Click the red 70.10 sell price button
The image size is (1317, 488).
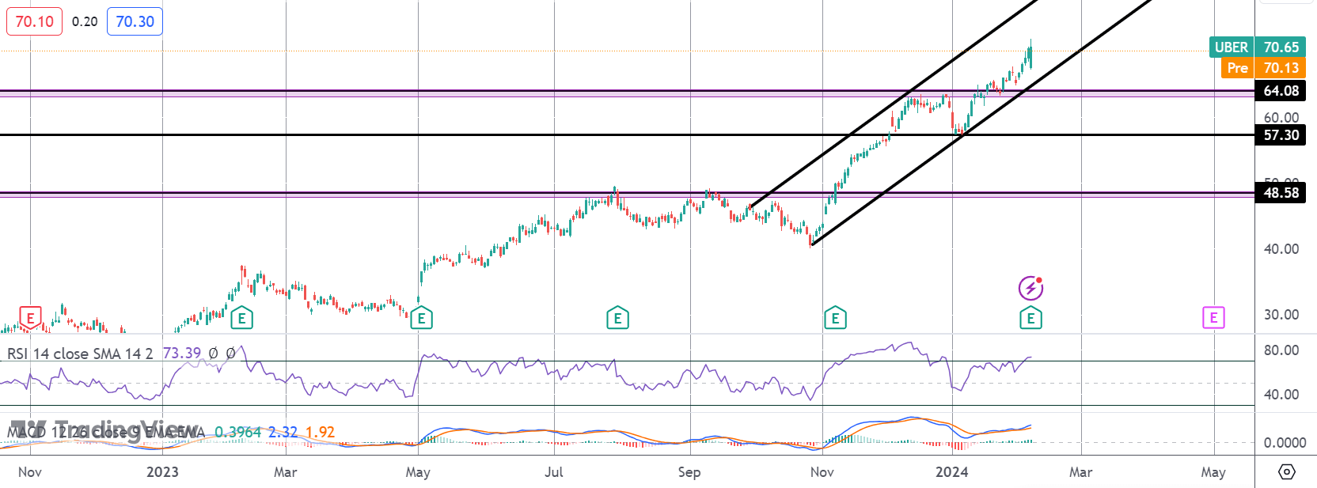[x=34, y=21]
